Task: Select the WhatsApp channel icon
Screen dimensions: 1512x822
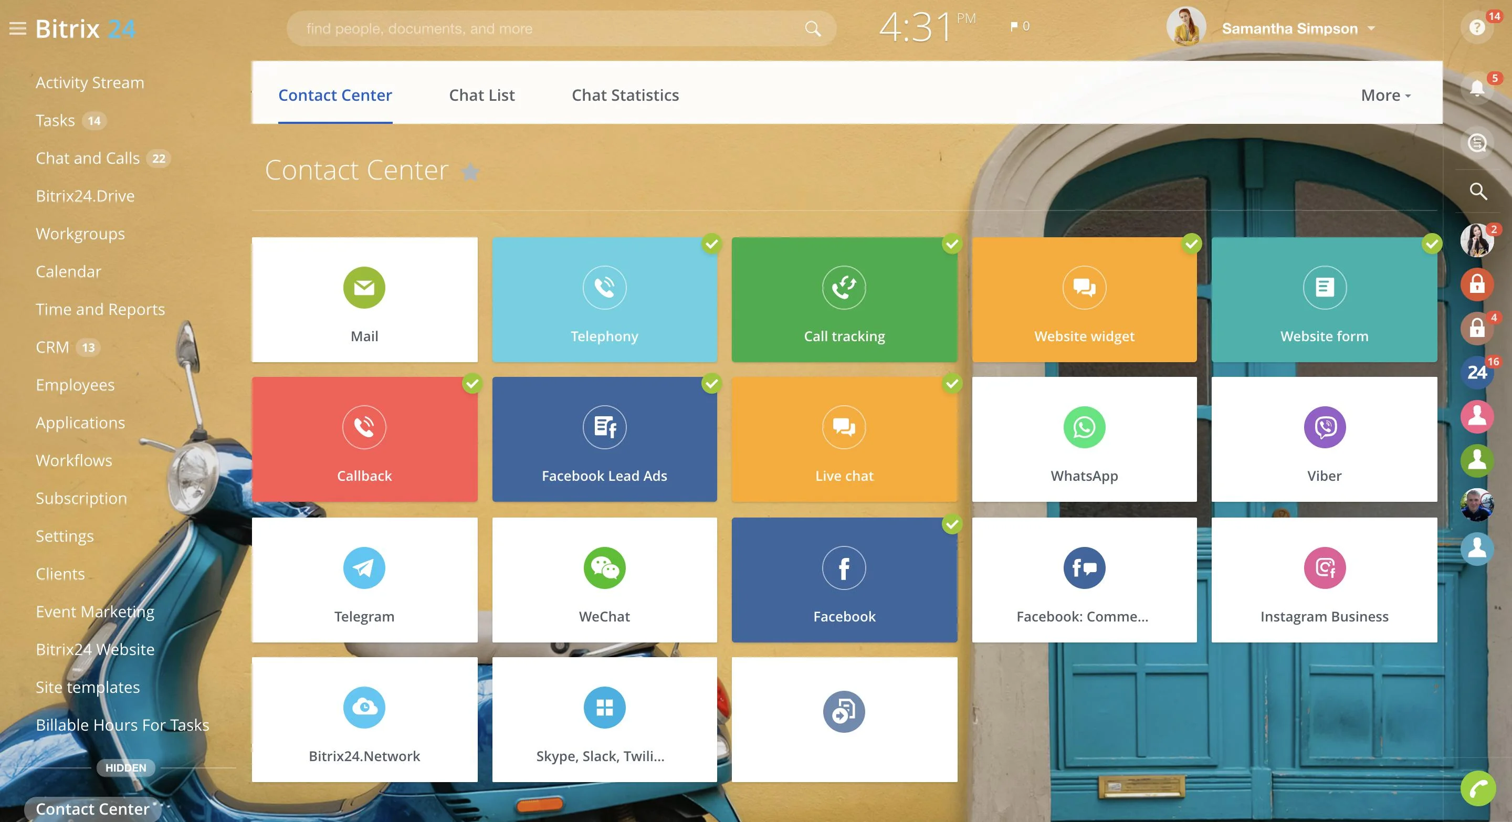Action: click(x=1084, y=428)
